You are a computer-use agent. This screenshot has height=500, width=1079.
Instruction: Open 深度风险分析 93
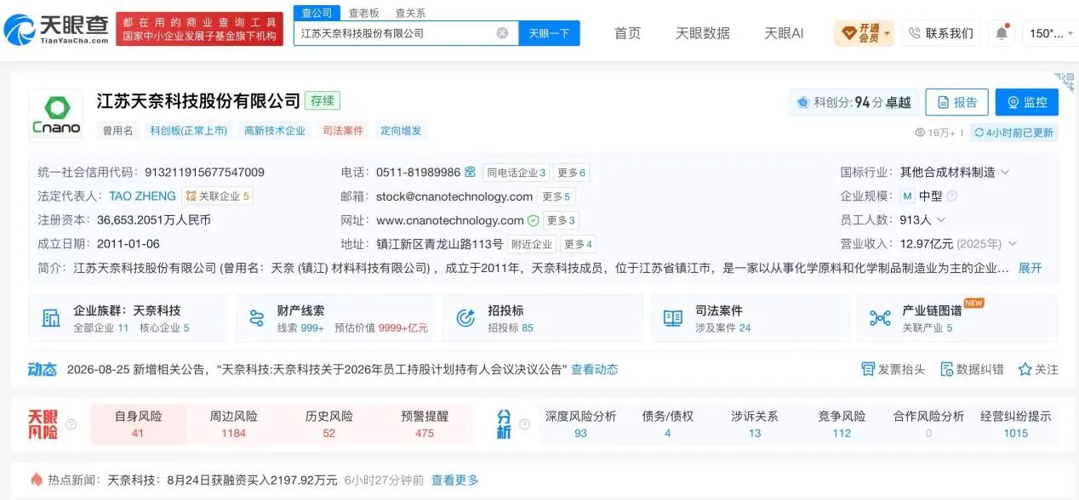click(x=580, y=424)
